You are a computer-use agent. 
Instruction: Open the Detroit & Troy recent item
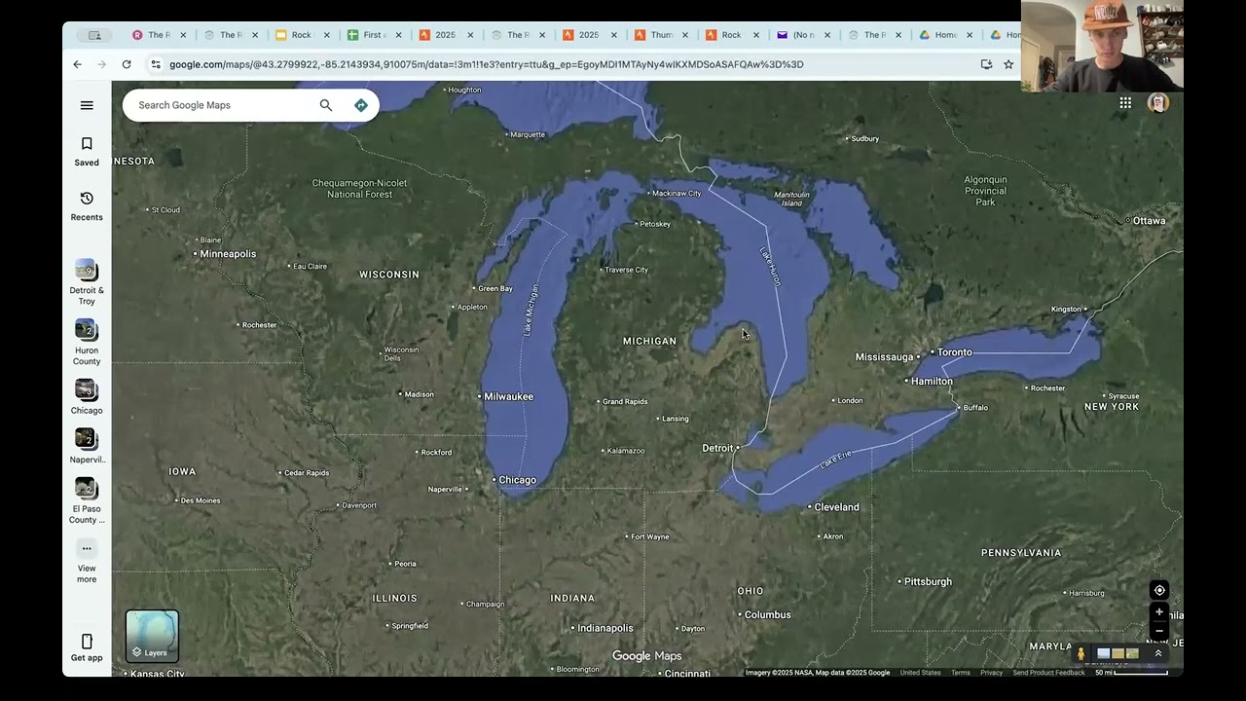(87, 282)
